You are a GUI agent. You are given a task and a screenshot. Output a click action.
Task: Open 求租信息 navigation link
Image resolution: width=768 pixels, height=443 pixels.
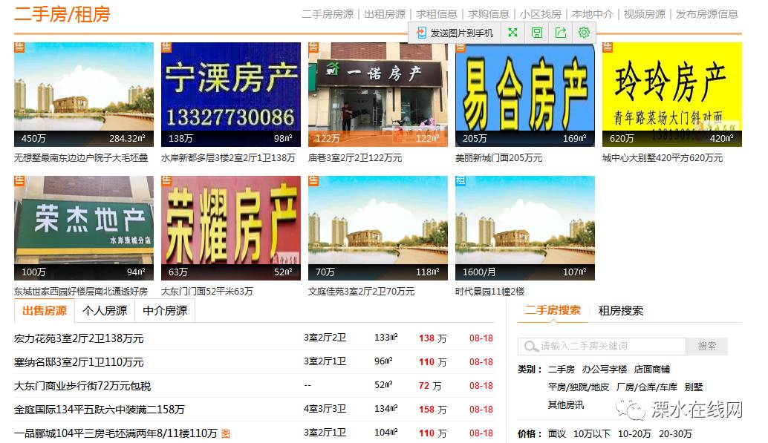click(437, 14)
